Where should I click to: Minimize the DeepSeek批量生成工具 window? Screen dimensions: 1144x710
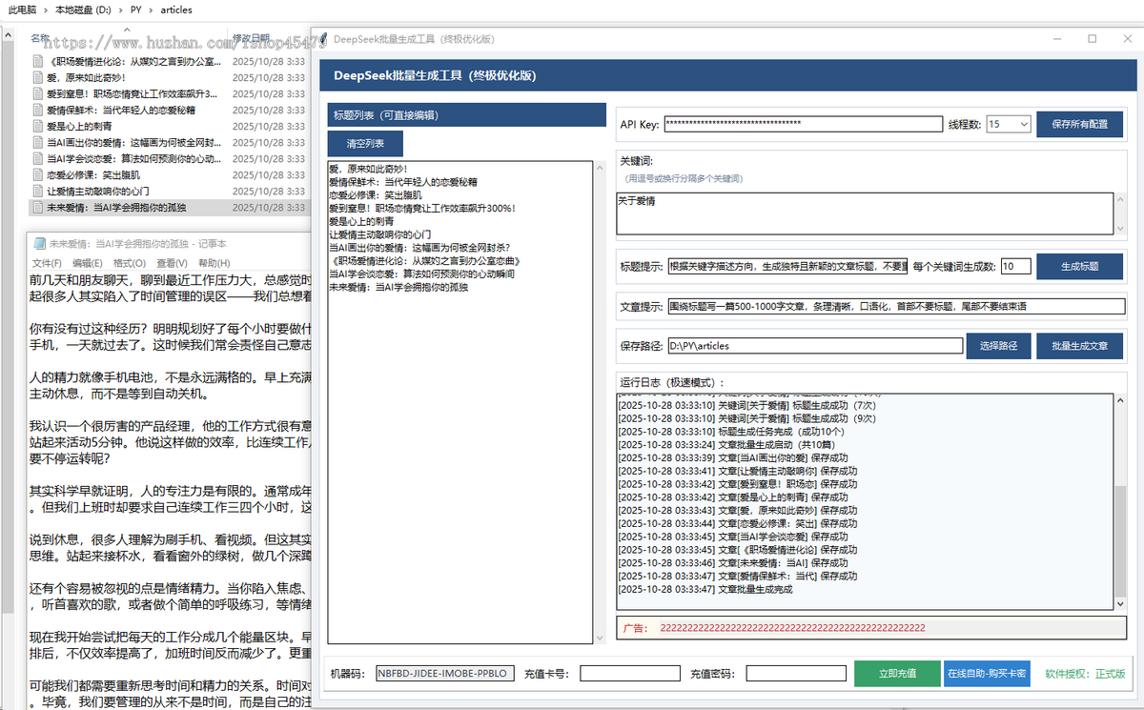(x=1058, y=39)
